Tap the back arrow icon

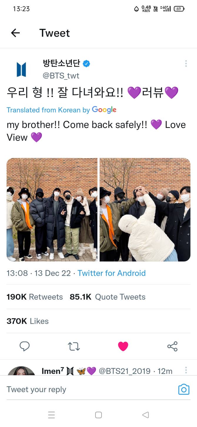click(15, 33)
